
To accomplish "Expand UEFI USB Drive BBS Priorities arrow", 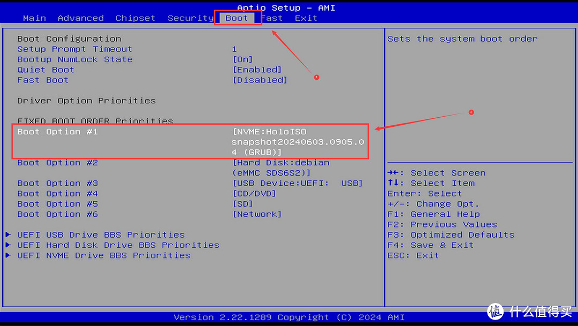I will click(x=8, y=234).
